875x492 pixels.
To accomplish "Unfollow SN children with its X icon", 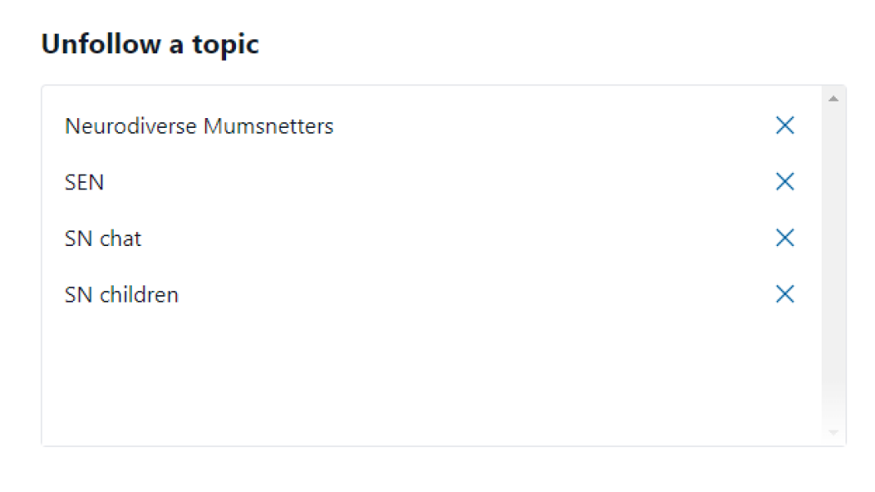I will tap(784, 294).
